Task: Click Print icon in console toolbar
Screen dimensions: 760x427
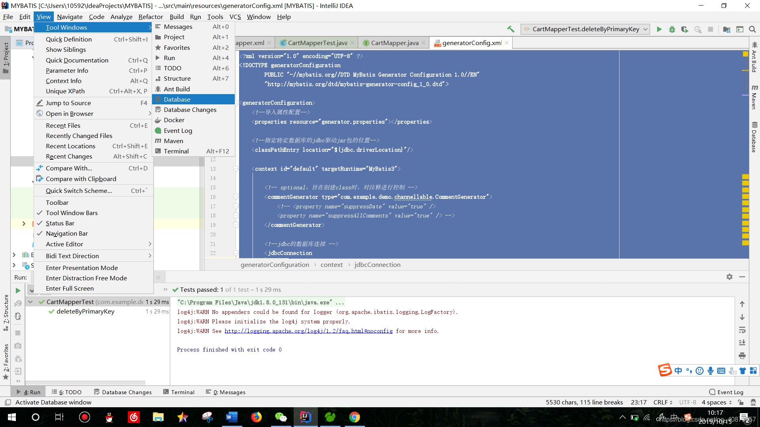Action: (742, 356)
